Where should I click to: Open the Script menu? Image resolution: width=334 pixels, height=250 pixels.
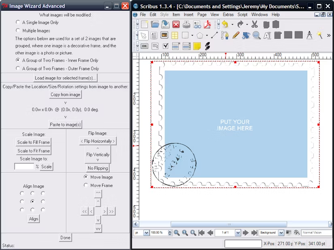(x=243, y=14)
